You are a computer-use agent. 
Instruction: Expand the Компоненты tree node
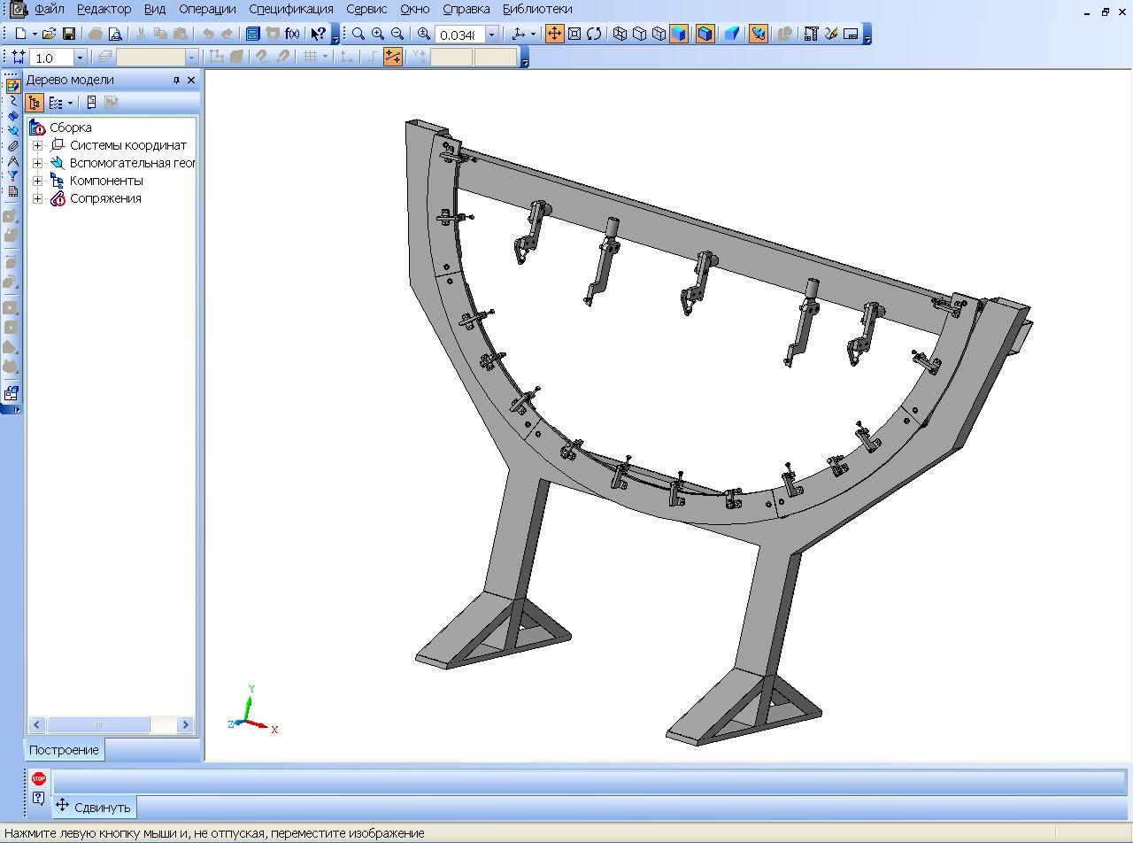[38, 181]
